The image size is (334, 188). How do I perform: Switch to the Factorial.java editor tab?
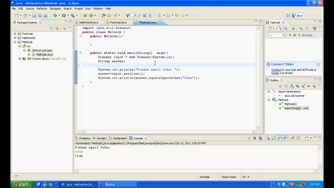pos(118,22)
